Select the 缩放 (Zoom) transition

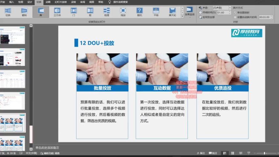[x=123, y=12]
